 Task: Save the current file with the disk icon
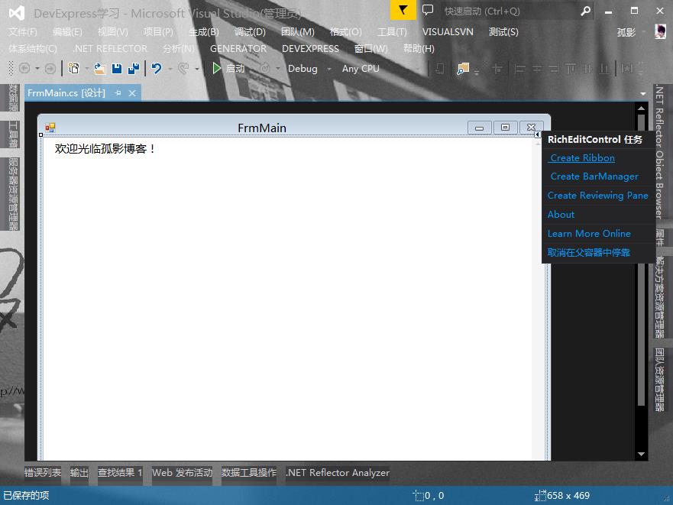[117, 69]
